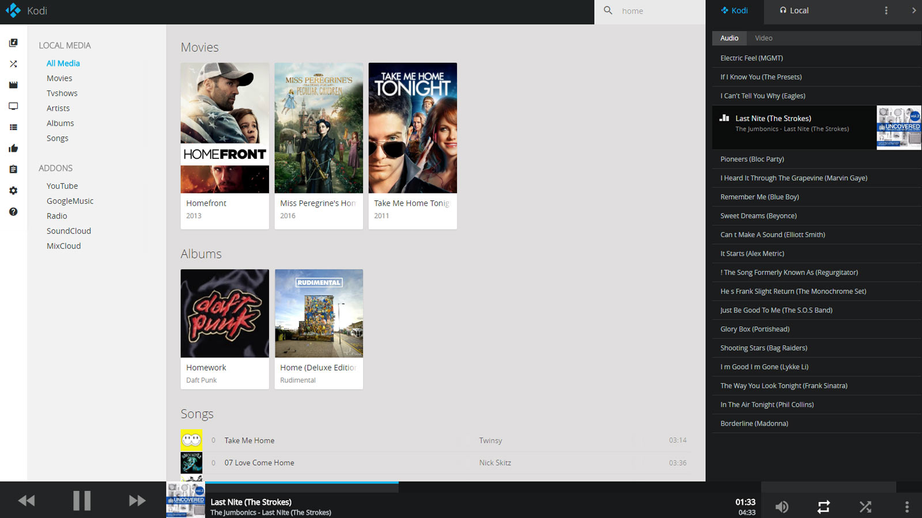Screen dimensions: 922x518
Task: Toggle shuffle mode in player bar
Action: click(866, 506)
